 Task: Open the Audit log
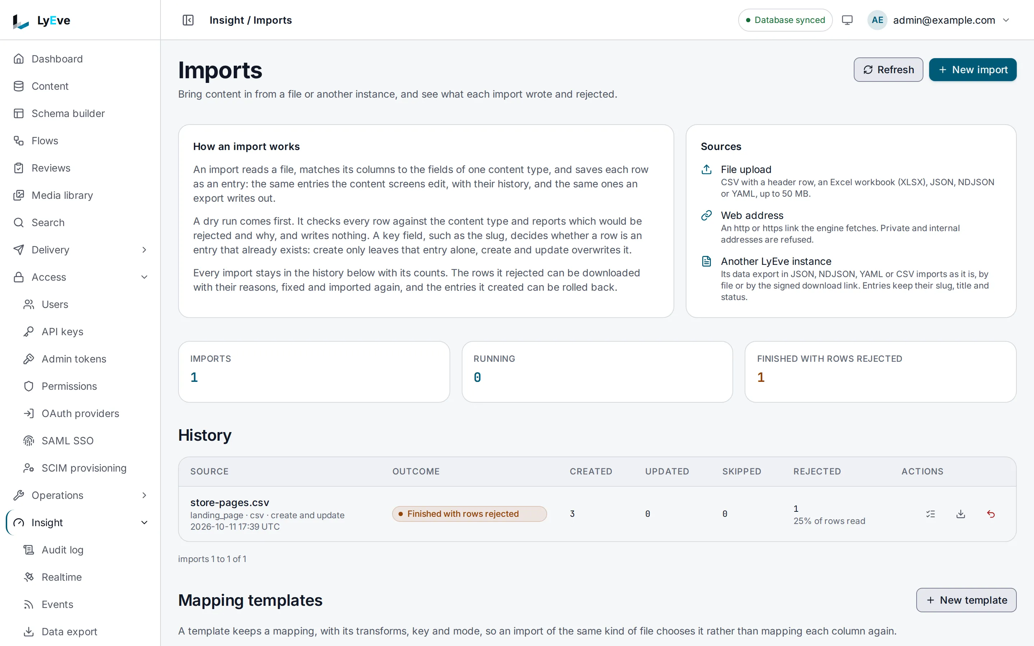[85, 550]
